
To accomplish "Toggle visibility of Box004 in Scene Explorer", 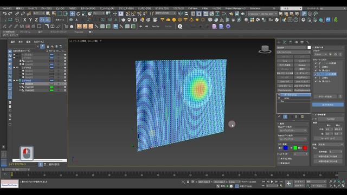I will 21,84.
